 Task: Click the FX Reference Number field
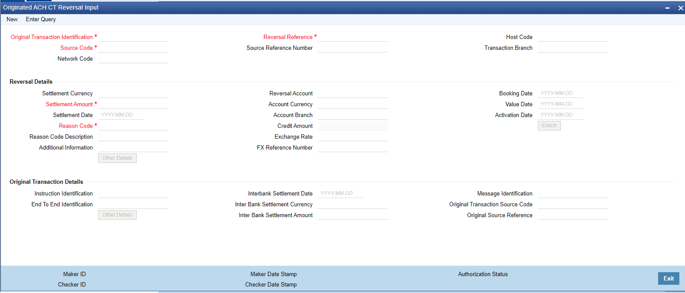point(353,147)
